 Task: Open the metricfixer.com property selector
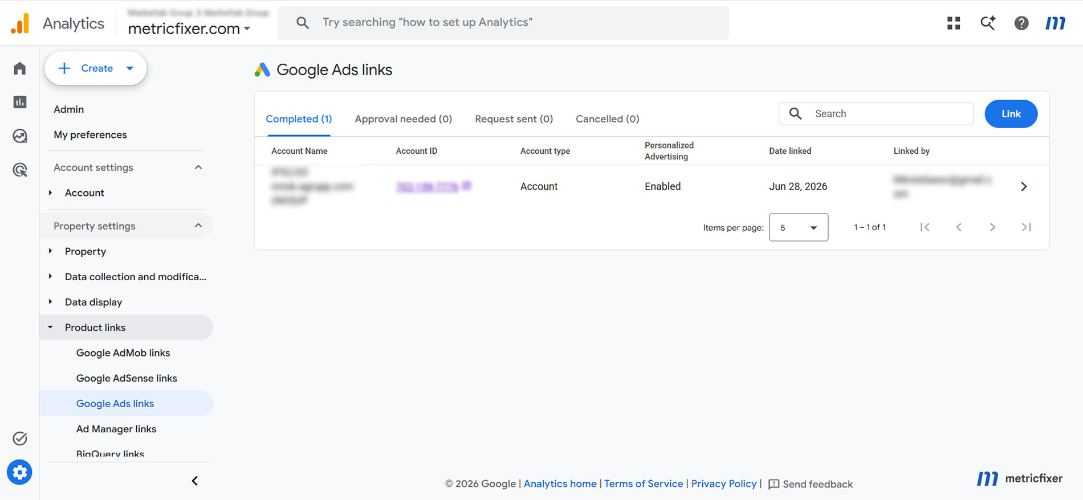pyautogui.click(x=189, y=28)
